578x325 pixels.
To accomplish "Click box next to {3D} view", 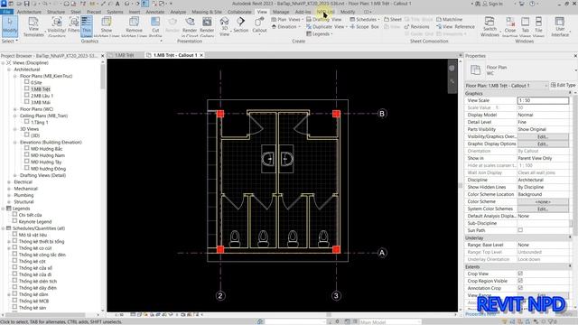I will tap(26, 135).
